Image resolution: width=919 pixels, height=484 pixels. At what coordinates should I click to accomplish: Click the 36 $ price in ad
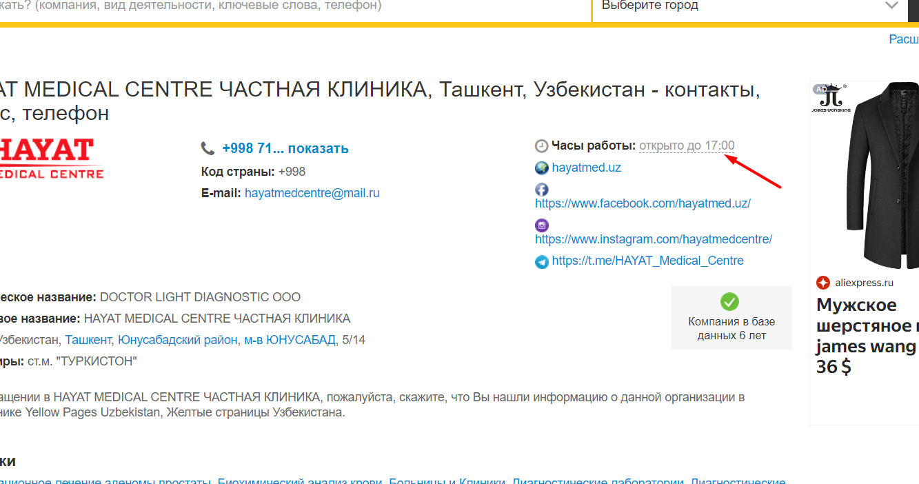tap(834, 367)
